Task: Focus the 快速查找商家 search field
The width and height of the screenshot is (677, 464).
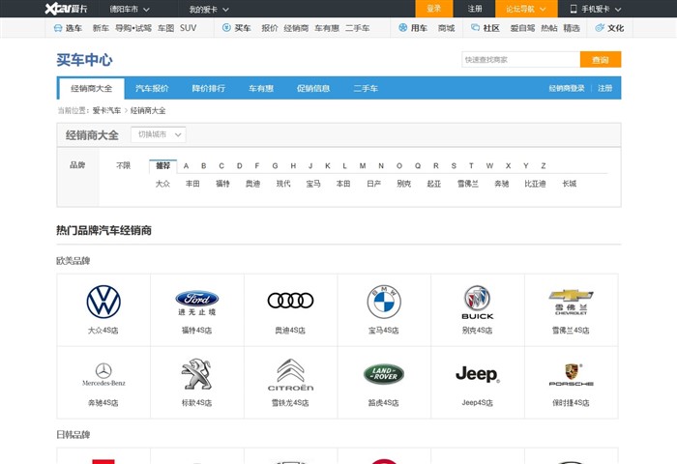Action: (x=520, y=60)
